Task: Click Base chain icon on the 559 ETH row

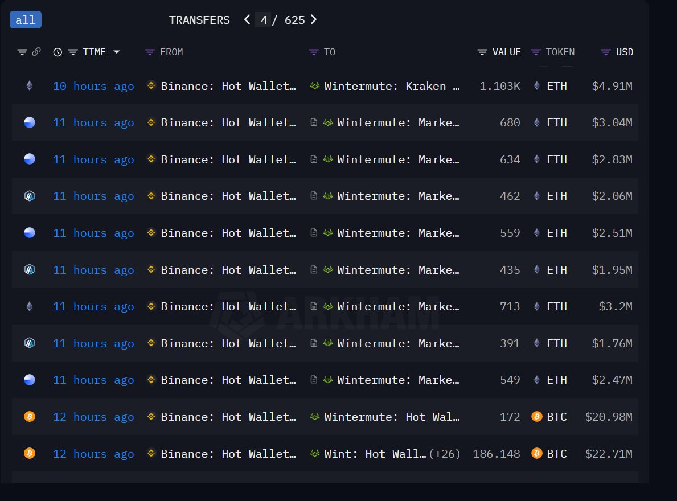Action: 30,233
